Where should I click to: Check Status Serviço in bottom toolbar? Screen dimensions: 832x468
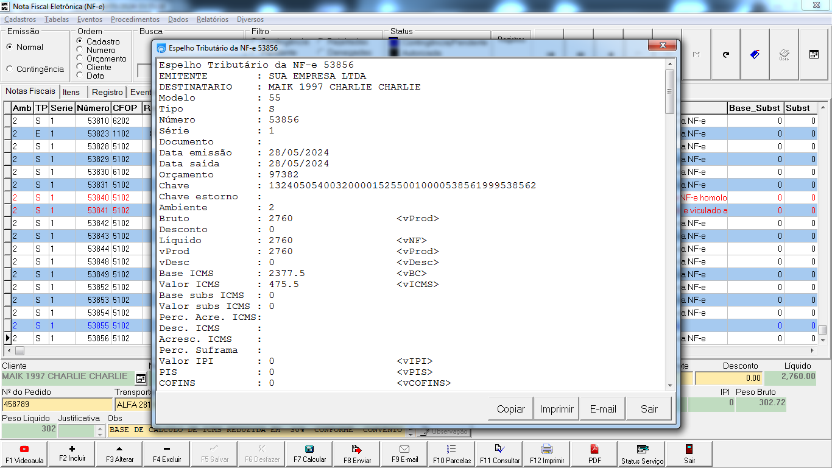click(x=642, y=450)
